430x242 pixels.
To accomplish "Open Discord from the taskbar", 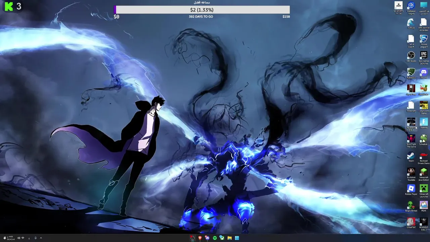I will click(207, 238).
